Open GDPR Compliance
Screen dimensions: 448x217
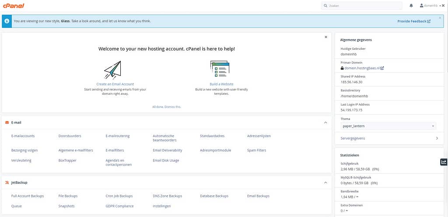[119, 206]
